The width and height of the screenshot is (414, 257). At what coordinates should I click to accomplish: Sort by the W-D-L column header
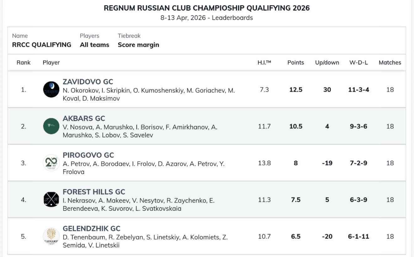pos(358,62)
